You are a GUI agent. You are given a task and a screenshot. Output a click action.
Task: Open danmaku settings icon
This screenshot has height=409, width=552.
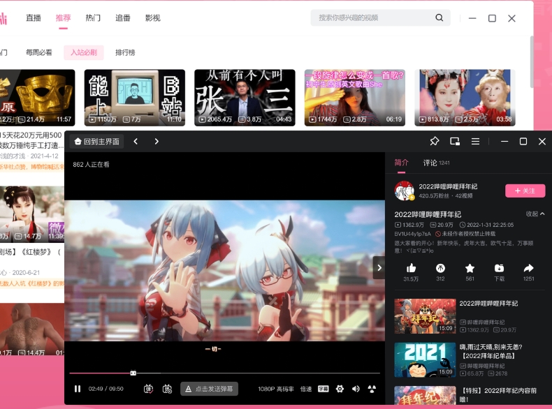[167, 389]
